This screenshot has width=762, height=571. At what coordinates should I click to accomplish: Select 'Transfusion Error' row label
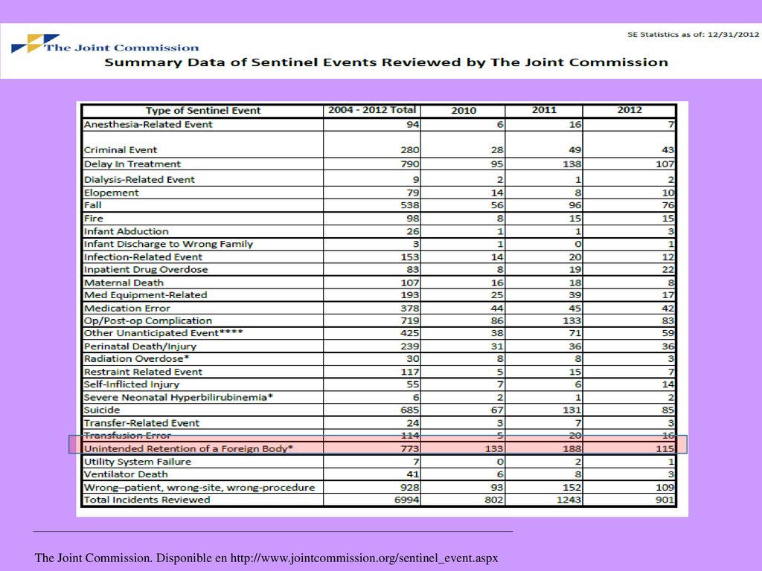[127, 436]
